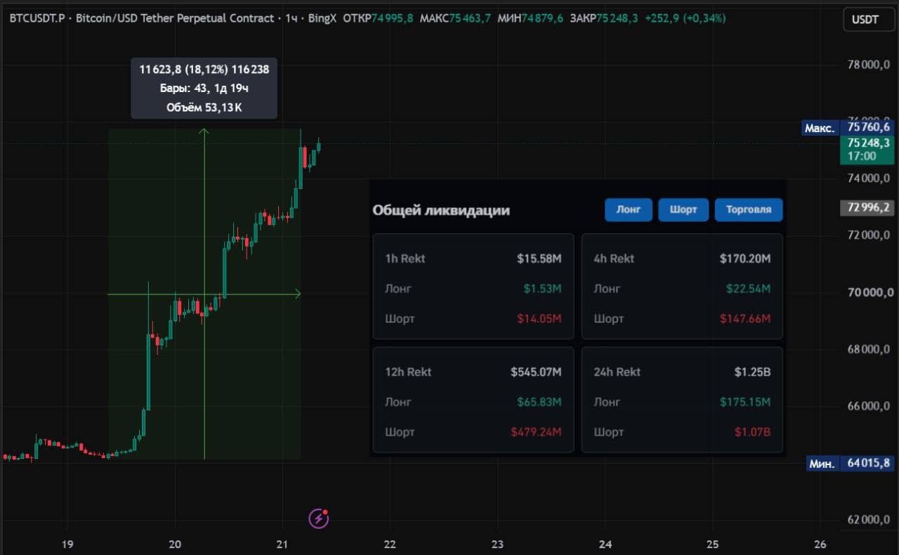
Task: Click the 1h long value $1.53M
Action: (x=542, y=289)
